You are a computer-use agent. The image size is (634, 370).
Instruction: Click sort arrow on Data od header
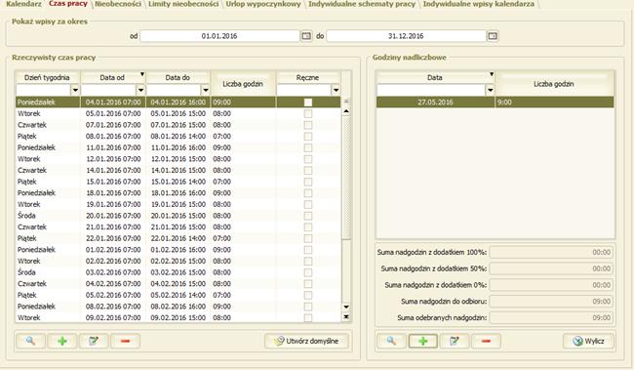pos(142,74)
